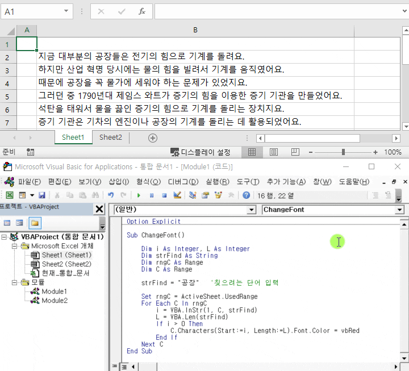The height and width of the screenshot is (371, 409).
Task: Select Sheet2 (Sheet2) in project tree
Action: tap(66, 264)
